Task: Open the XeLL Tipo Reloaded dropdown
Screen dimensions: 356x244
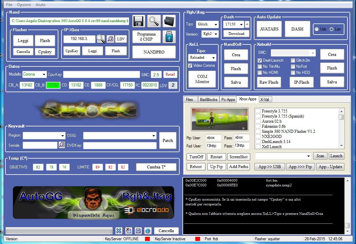Action: (x=213, y=58)
